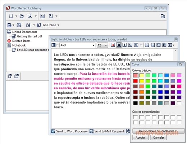187x144 pixels.
Task: Expand the text alignment dropdown arrow
Action: click(141, 45)
